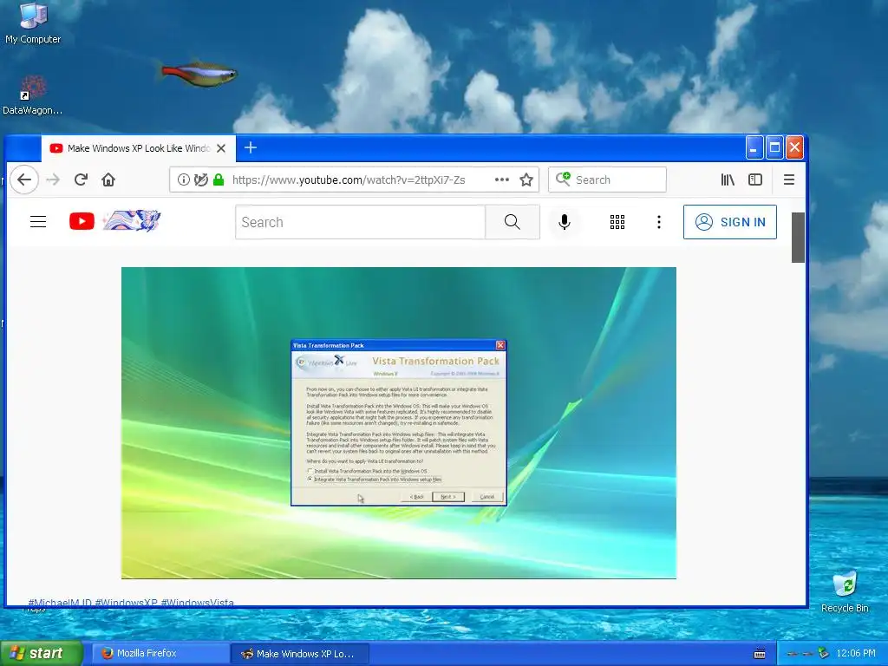
Task: Click the YouTube video player
Action: click(399, 422)
